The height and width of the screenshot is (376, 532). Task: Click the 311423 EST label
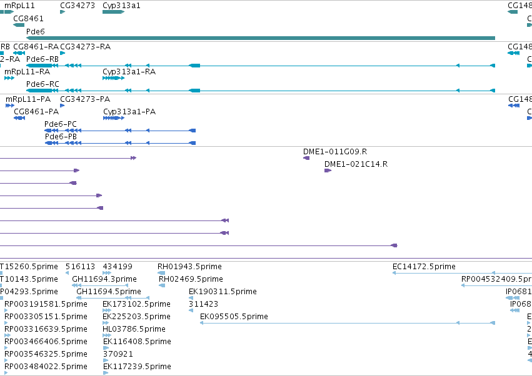click(204, 304)
